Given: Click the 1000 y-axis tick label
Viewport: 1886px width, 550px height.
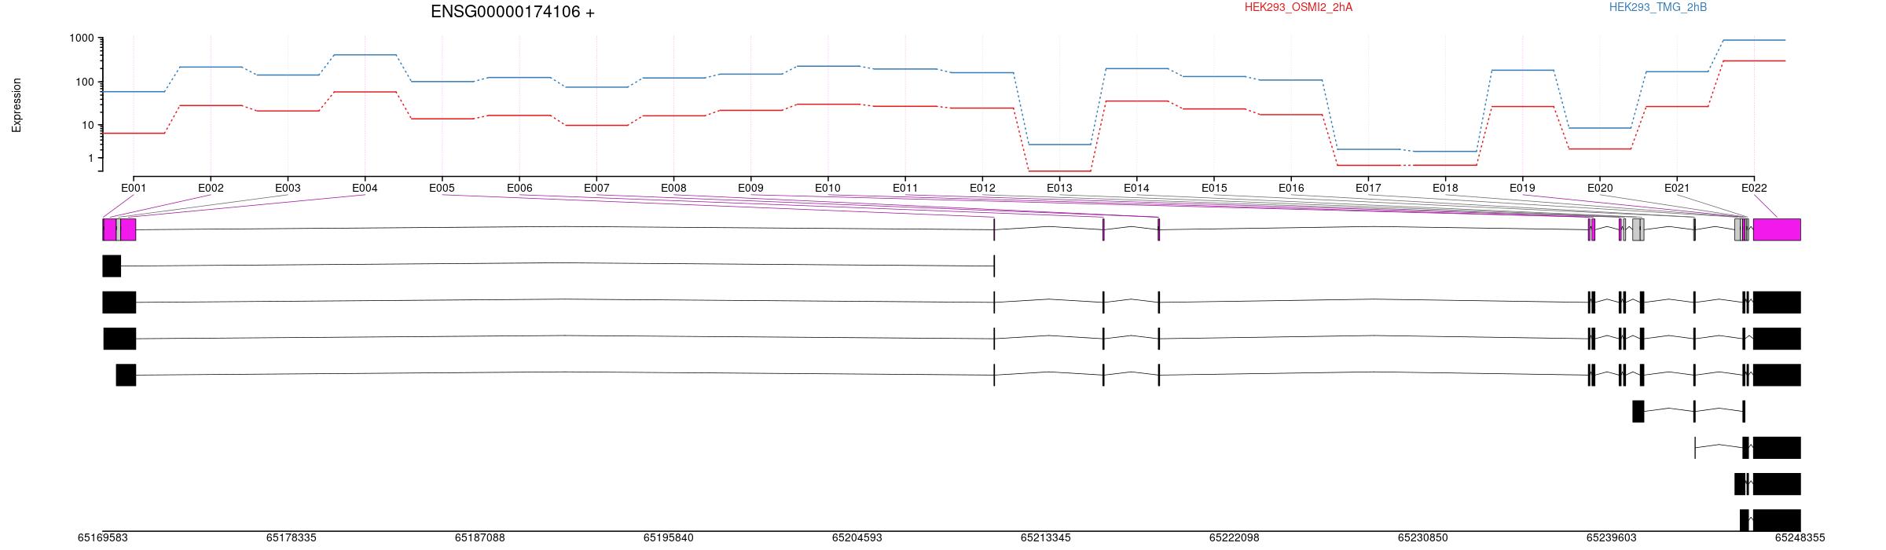Looking at the screenshot, I should click(x=82, y=38).
